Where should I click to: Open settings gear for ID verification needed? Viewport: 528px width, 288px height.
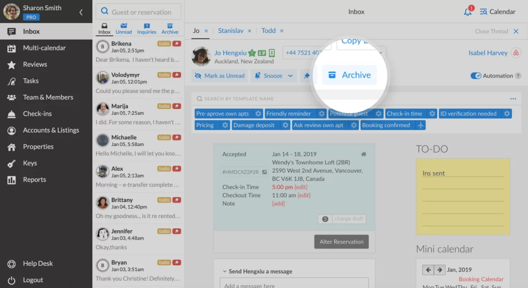pyautogui.click(x=507, y=114)
